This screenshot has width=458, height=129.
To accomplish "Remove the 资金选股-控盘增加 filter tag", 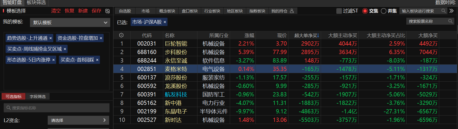I will tap(101, 38).
